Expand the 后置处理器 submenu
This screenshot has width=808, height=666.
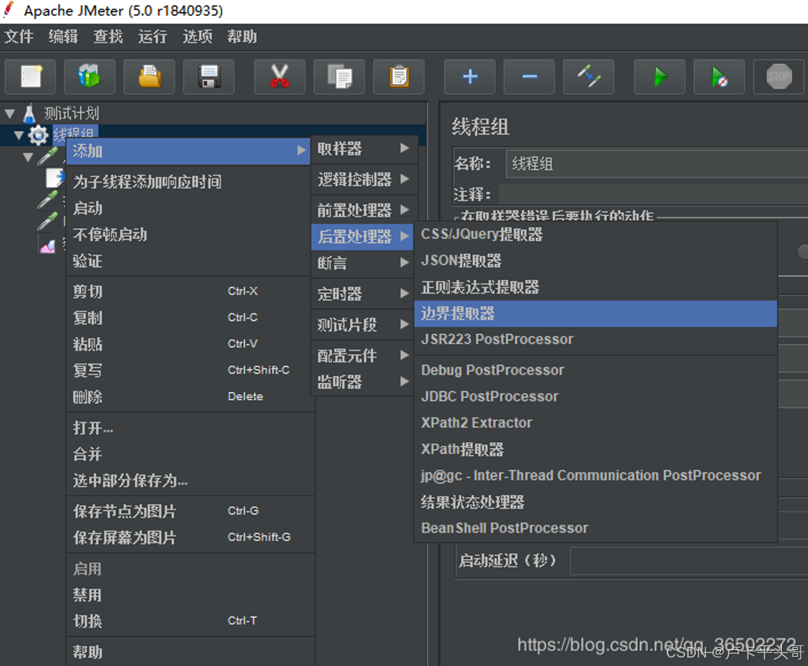coord(362,236)
